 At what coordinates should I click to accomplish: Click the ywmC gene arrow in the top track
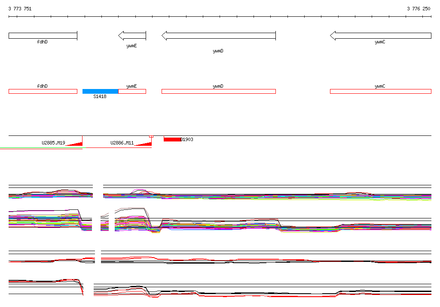(x=381, y=36)
